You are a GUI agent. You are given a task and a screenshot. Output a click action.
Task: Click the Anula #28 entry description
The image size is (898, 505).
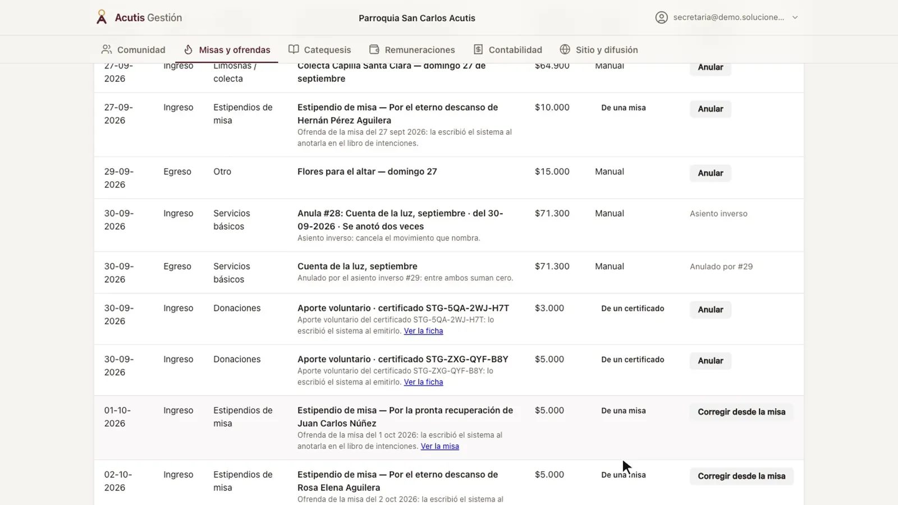pyautogui.click(x=400, y=220)
